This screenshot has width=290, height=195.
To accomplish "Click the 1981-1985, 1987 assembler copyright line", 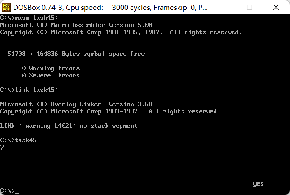I will (x=121, y=32).
